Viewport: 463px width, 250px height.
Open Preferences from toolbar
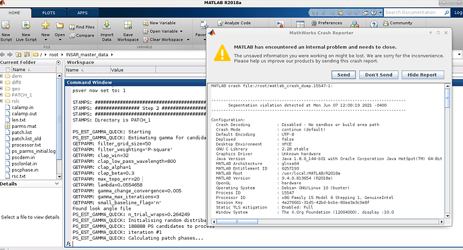(327, 23)
